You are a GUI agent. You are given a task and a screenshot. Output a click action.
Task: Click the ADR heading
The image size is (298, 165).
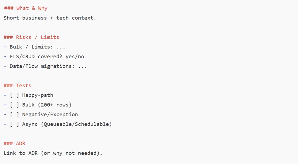[x=14, y=144]
